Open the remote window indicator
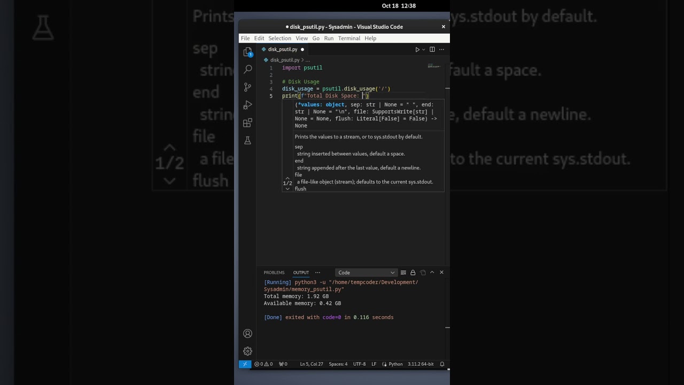Viewport: 684px width, 385px height. [x=245, y=364]
